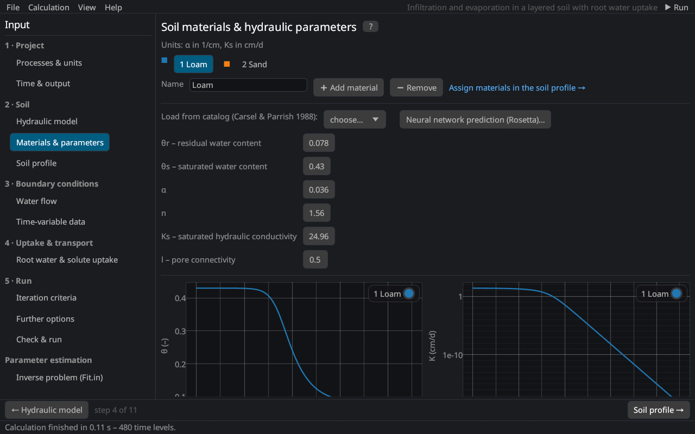Open the help question mark button
The image size is (695, 434).
[370, 27]
